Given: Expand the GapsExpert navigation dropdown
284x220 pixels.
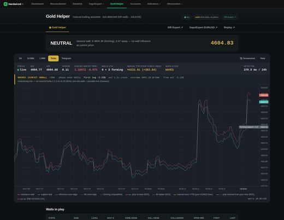Looking at the screenshot, I should (96, 4).
